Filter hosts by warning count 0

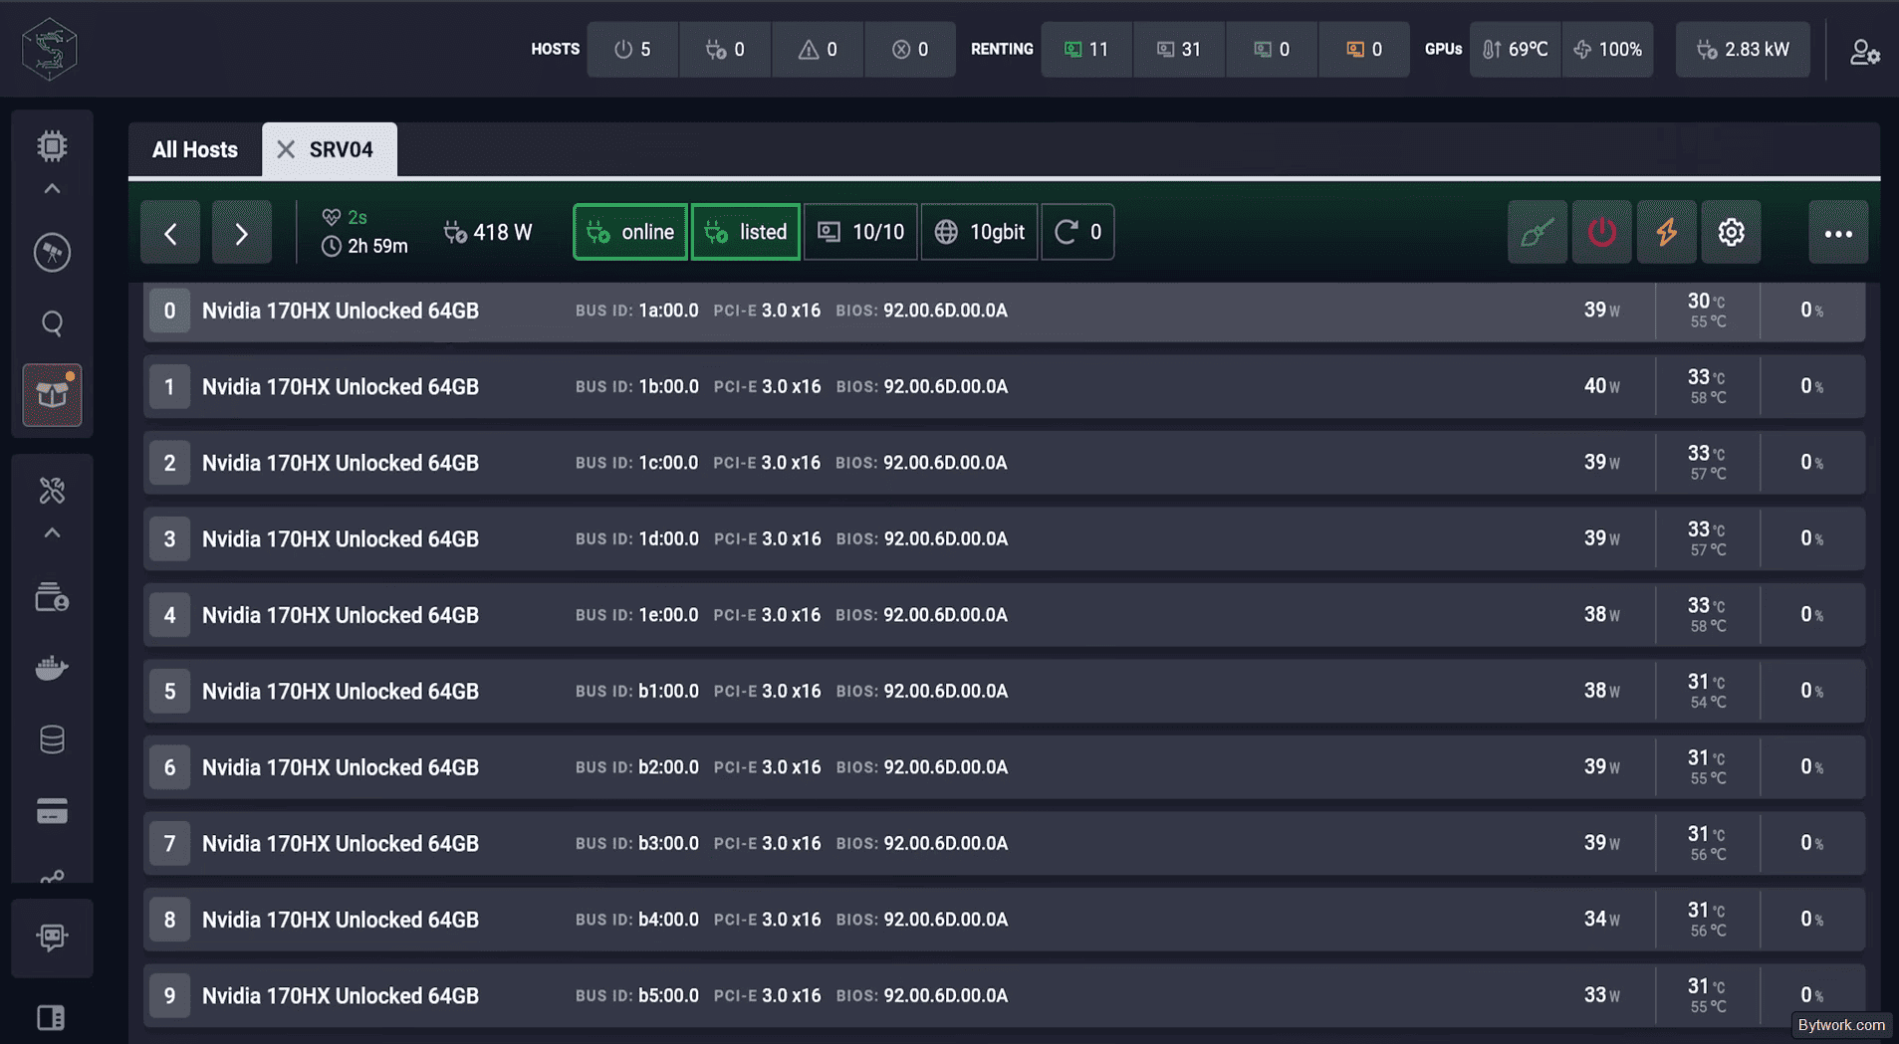click(818, 49)
